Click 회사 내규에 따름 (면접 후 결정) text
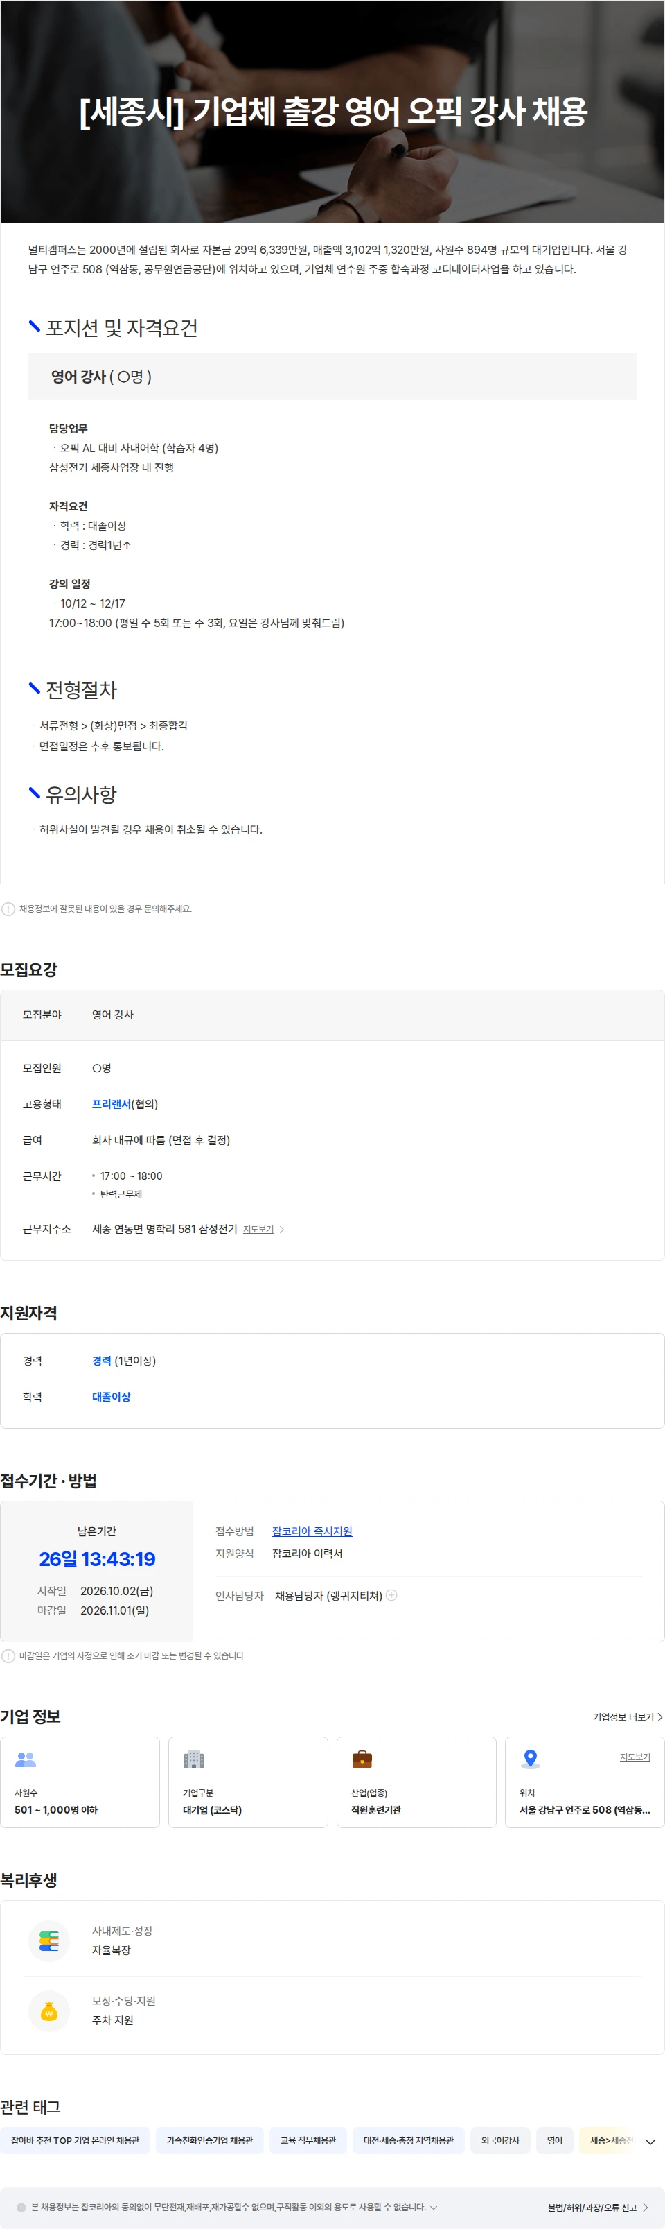The image size is (665, 2229). [x=161, y=1140]
